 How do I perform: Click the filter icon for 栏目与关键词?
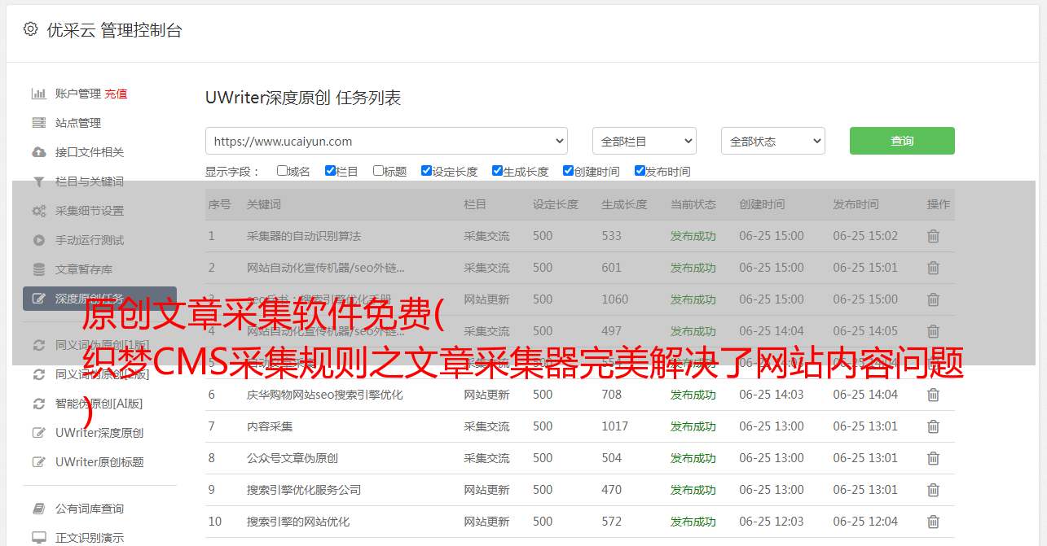coord(38,181)
